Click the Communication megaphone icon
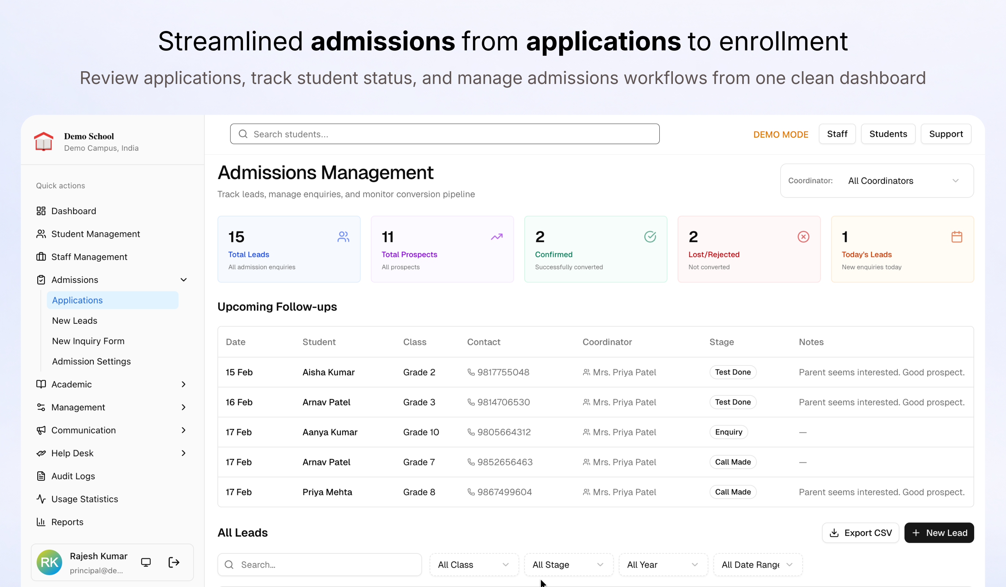Screen dimensions: 1006x587 [41, 430]
